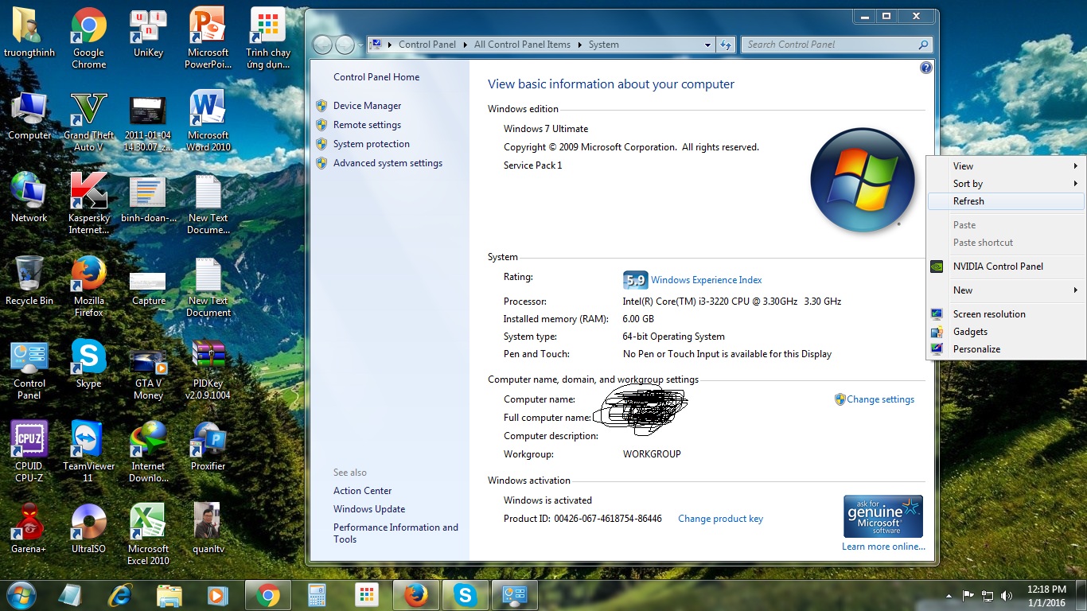Open Performance Information and Tools link
The height and width of the screenshot is (611, 1087).
coord(395,533)
